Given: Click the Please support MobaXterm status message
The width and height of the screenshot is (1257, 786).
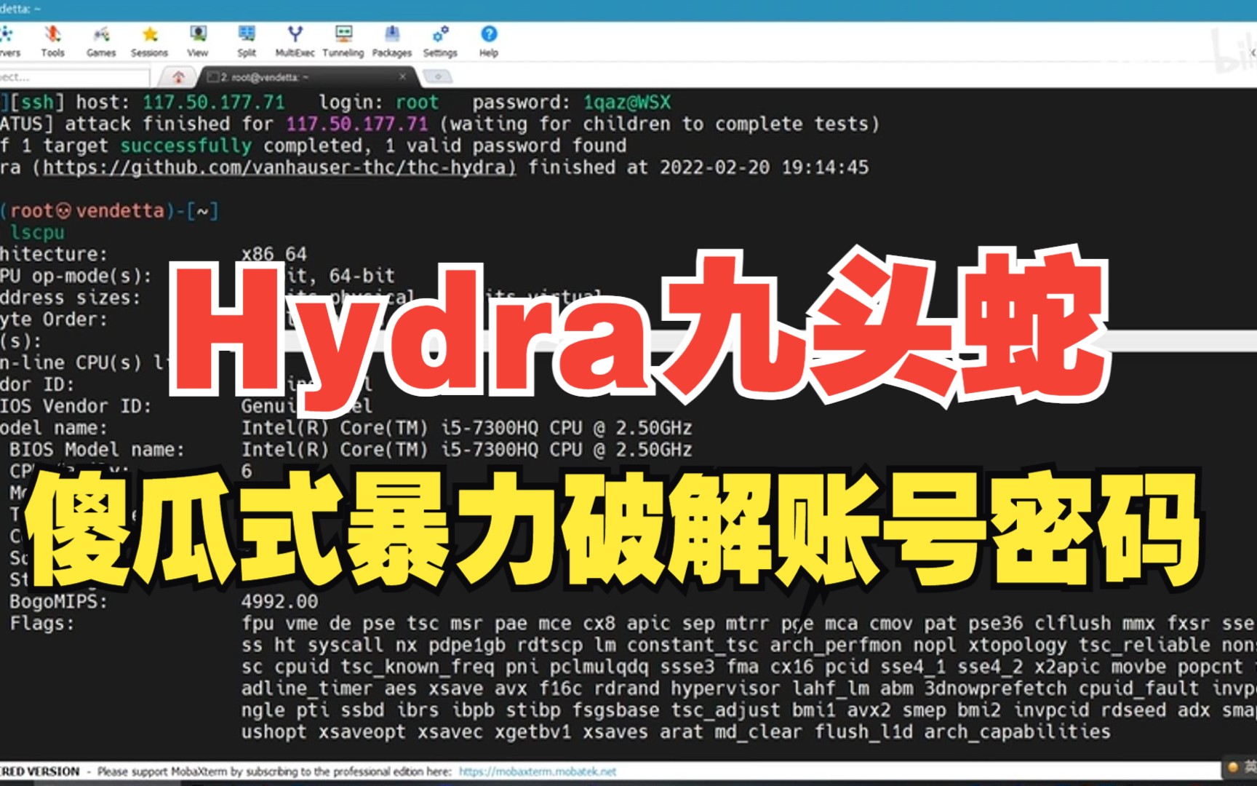Looking at the screenshot, I should pyautogui.click(x=274, y=771).
